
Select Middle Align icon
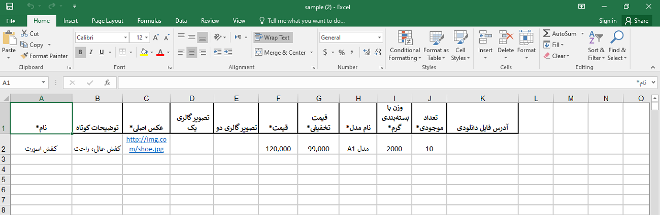coord(191,37)
